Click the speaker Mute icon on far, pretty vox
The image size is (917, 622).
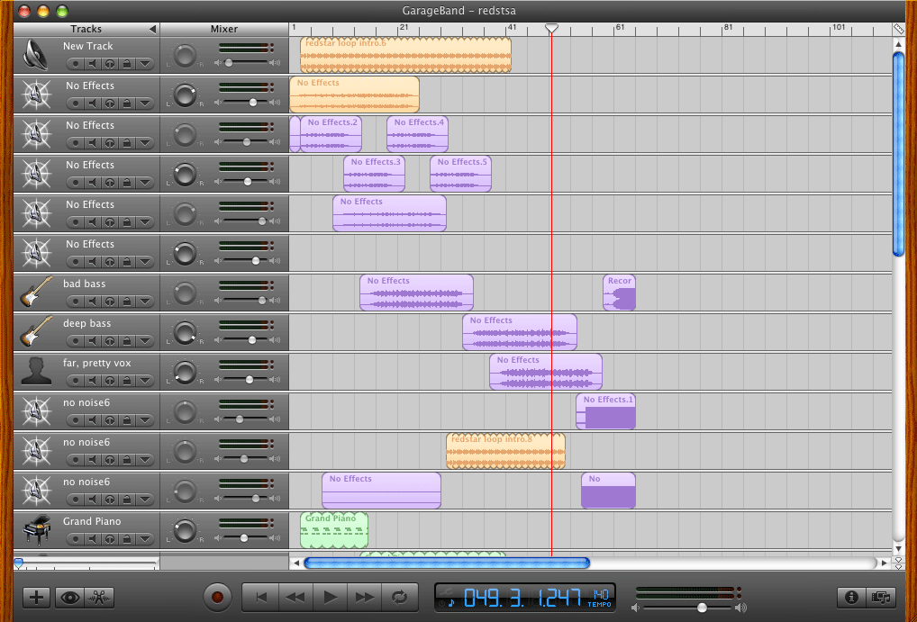(93, 381)
